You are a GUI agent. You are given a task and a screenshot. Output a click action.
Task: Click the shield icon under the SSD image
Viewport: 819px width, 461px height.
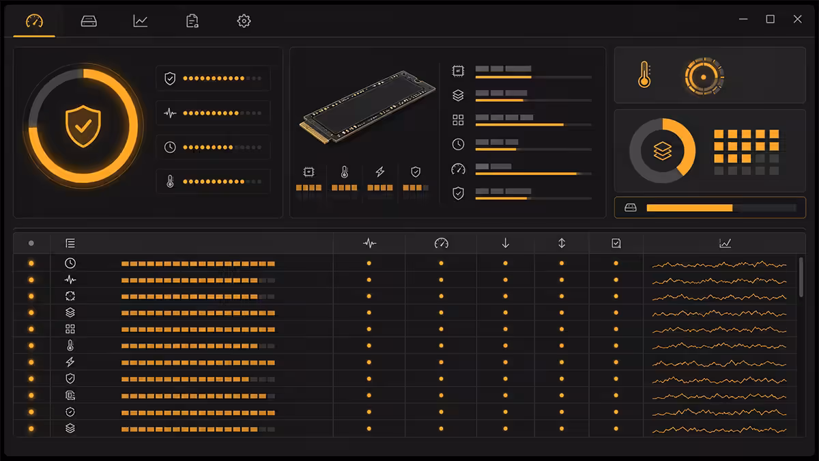click(x=416, y=172)
